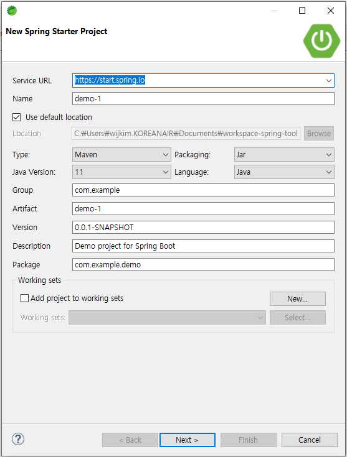Click the greyed 'Location' label
347x457 pixels.
27,134
